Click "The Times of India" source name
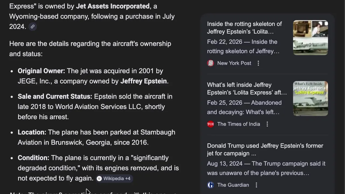Image resolution: width=345 pixels, height=194 pixels. [239, 124]
